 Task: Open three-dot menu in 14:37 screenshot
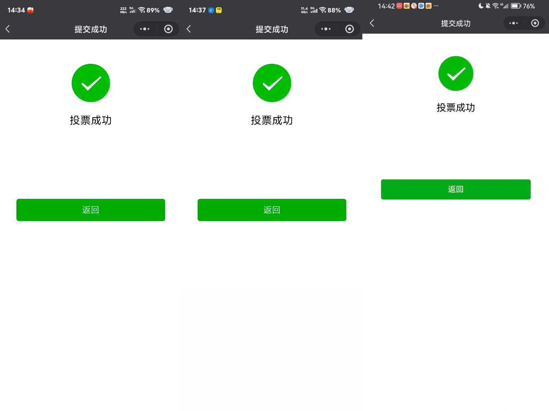coord(326,29)
